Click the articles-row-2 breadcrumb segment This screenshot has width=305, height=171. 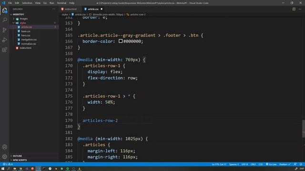pos(138,15)
